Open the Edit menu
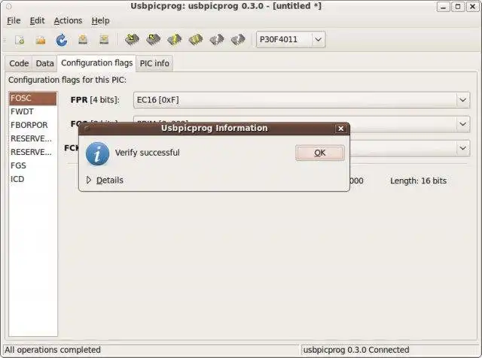 coord(37,20)
